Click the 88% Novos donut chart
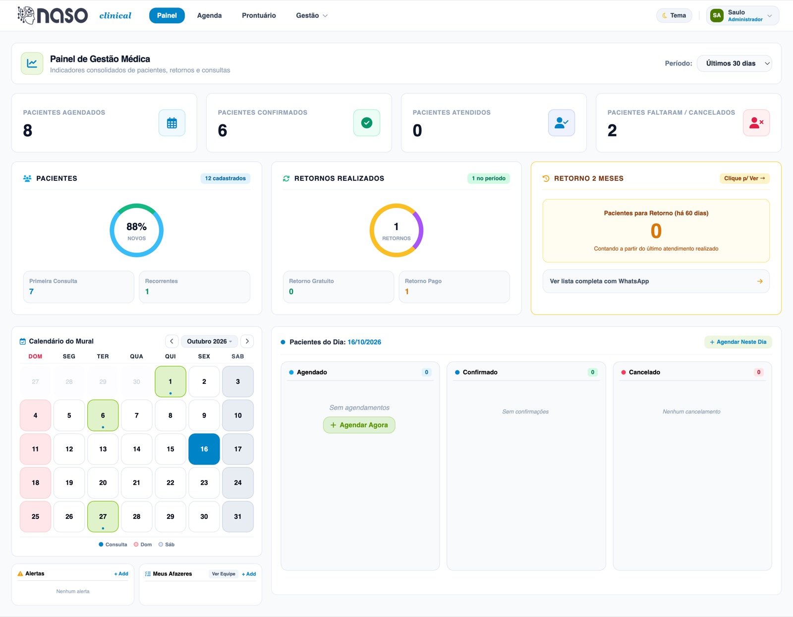Screen dimensions: 793x617 coord(136,230)
